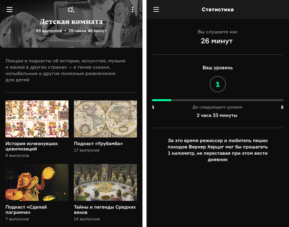This screenshot has height=227, width=289.
Task: Select the title История исчезнувших цивилизаций
Action: coord(31,146)
